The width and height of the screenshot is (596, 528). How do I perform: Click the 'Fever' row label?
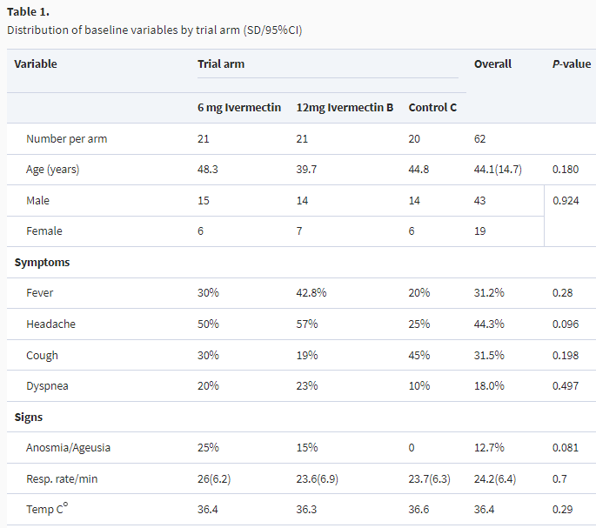click(x=39, y=293)
